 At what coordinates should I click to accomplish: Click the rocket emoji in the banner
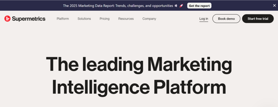(x=181, y=6)
